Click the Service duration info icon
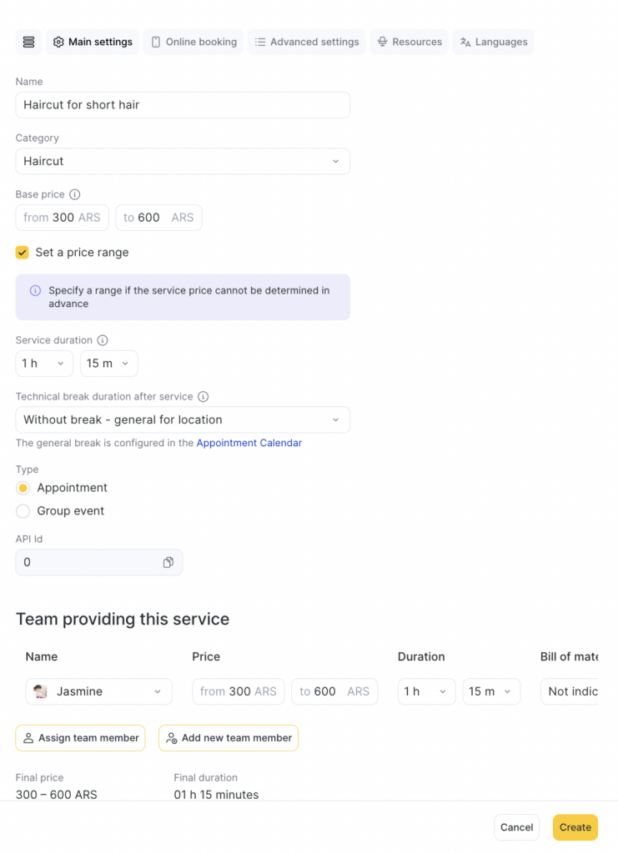Screen dimensions: 618x854 (x=103, y=340)
